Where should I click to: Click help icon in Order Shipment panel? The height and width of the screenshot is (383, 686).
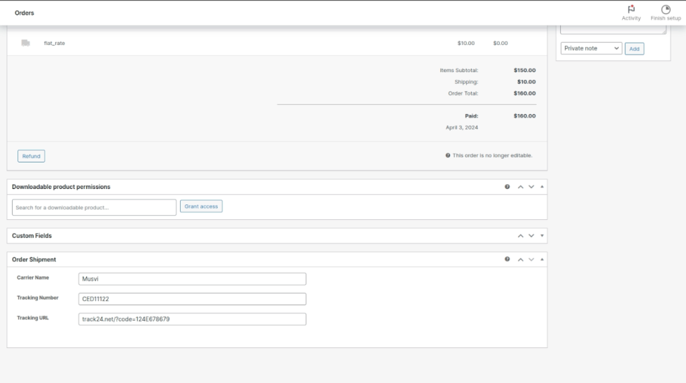point(507,259)
